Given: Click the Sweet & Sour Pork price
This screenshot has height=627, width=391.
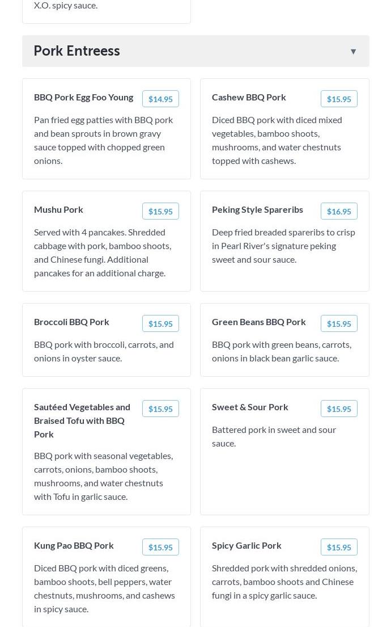Looking at the screenshot, I should coord(339,409).
